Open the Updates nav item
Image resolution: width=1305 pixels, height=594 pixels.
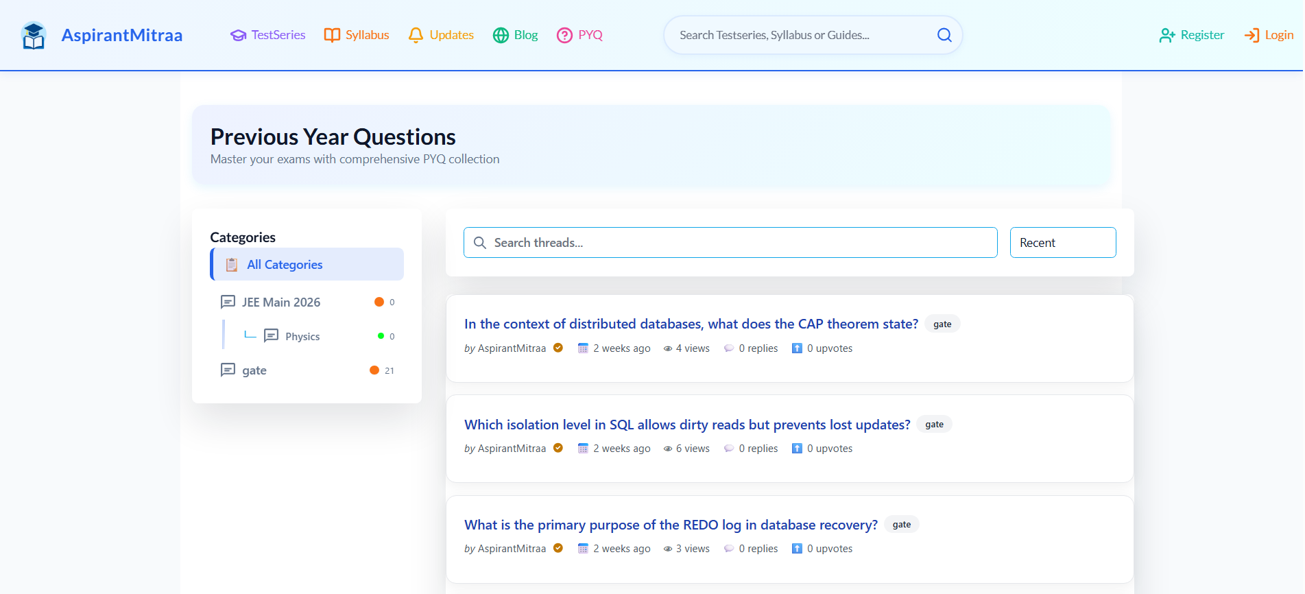(441, 35)
